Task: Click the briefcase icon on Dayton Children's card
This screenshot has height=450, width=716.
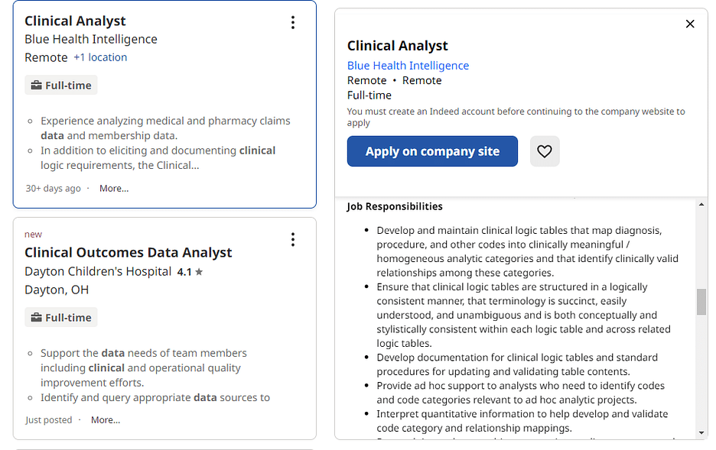Action: click(x=36, y=317)
